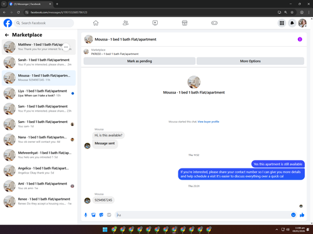Open the Friends icon in top navigation
This screenshot has height=234, width=313.
click(125, 23)
